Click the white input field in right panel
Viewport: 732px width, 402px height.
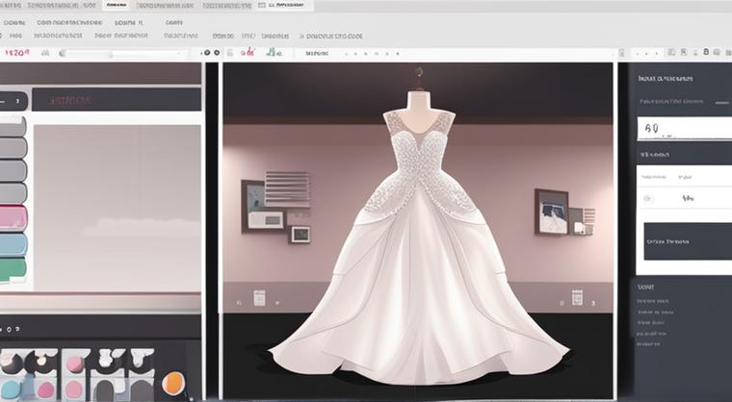pyautogui.click(x=685, y=128)
